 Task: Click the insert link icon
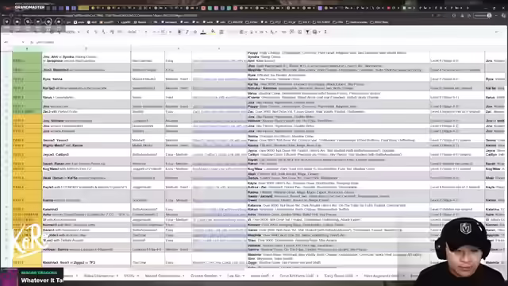point(284,32)
